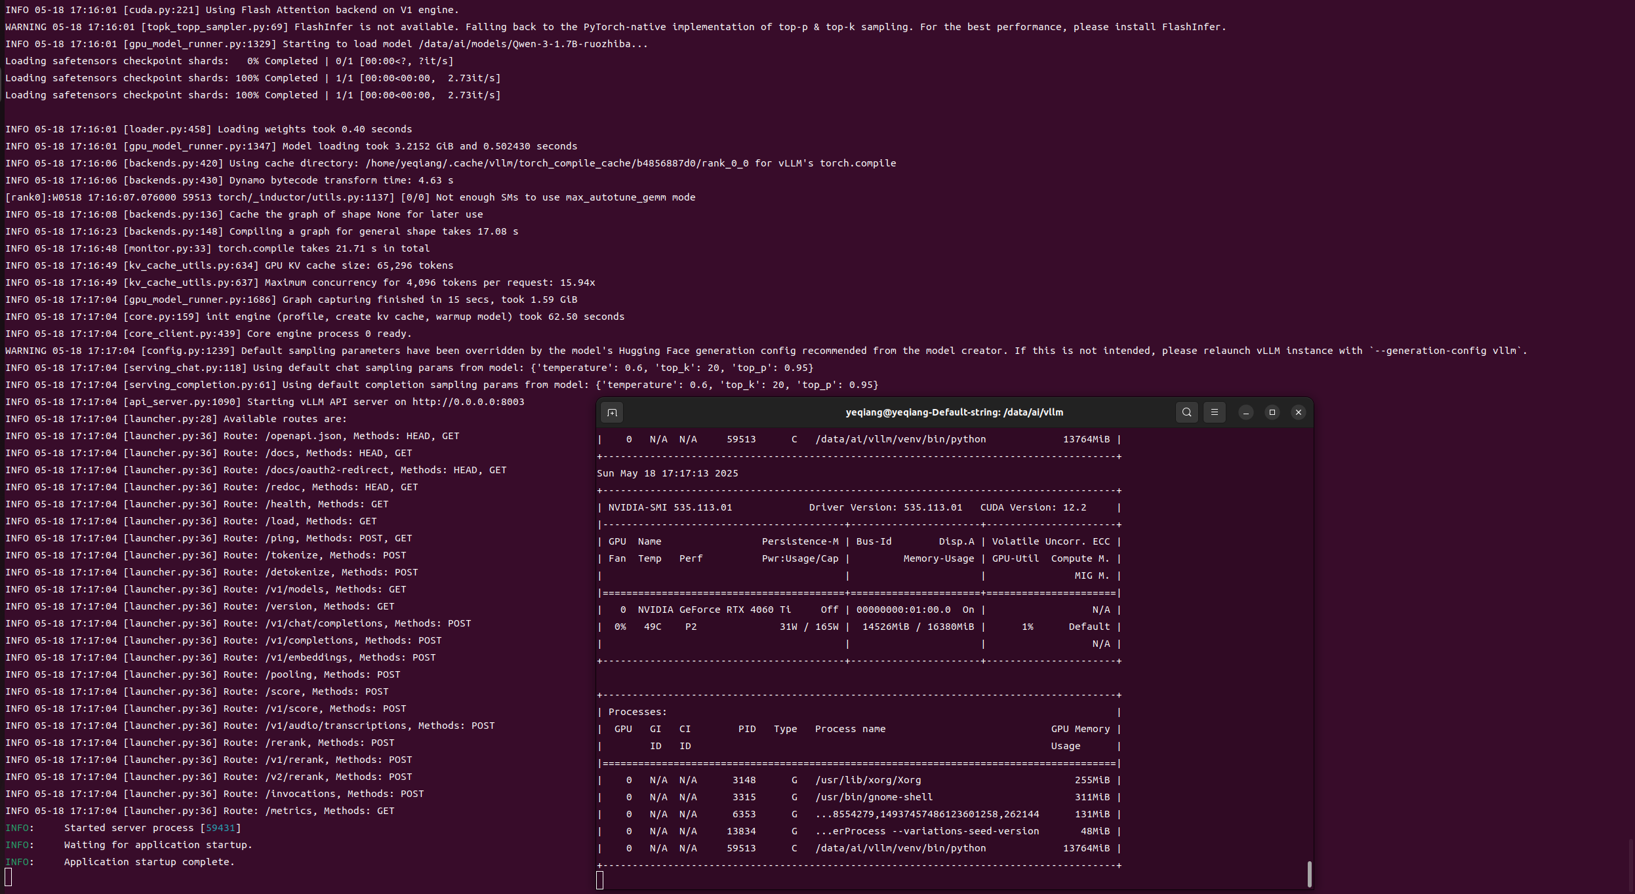The height and width of the screenshot is (894, 1635).
Task: Open terminal search with magnifier icon
Action: pos(1186,412)
